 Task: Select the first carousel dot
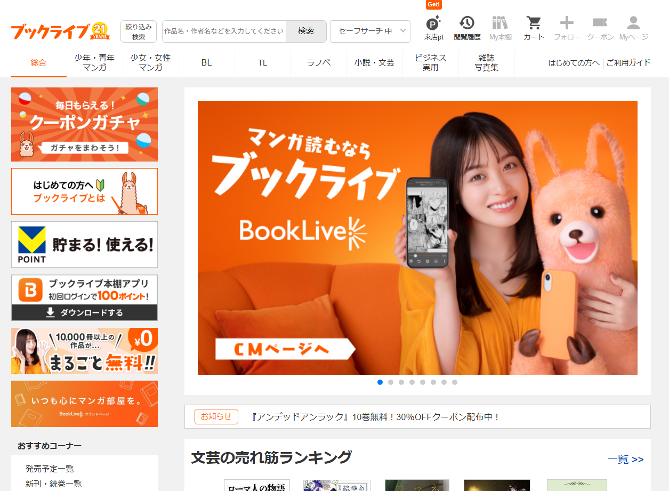(380, 382)
